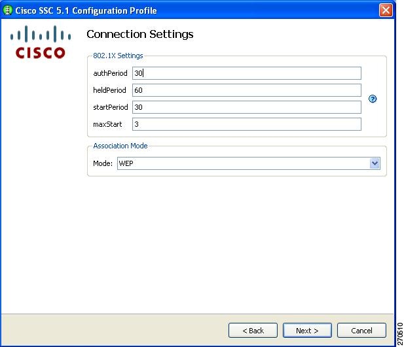Click the maxStart label
The width and height of the screenshot is (404, 347).
pyautogui.click(x=107, y=124)
